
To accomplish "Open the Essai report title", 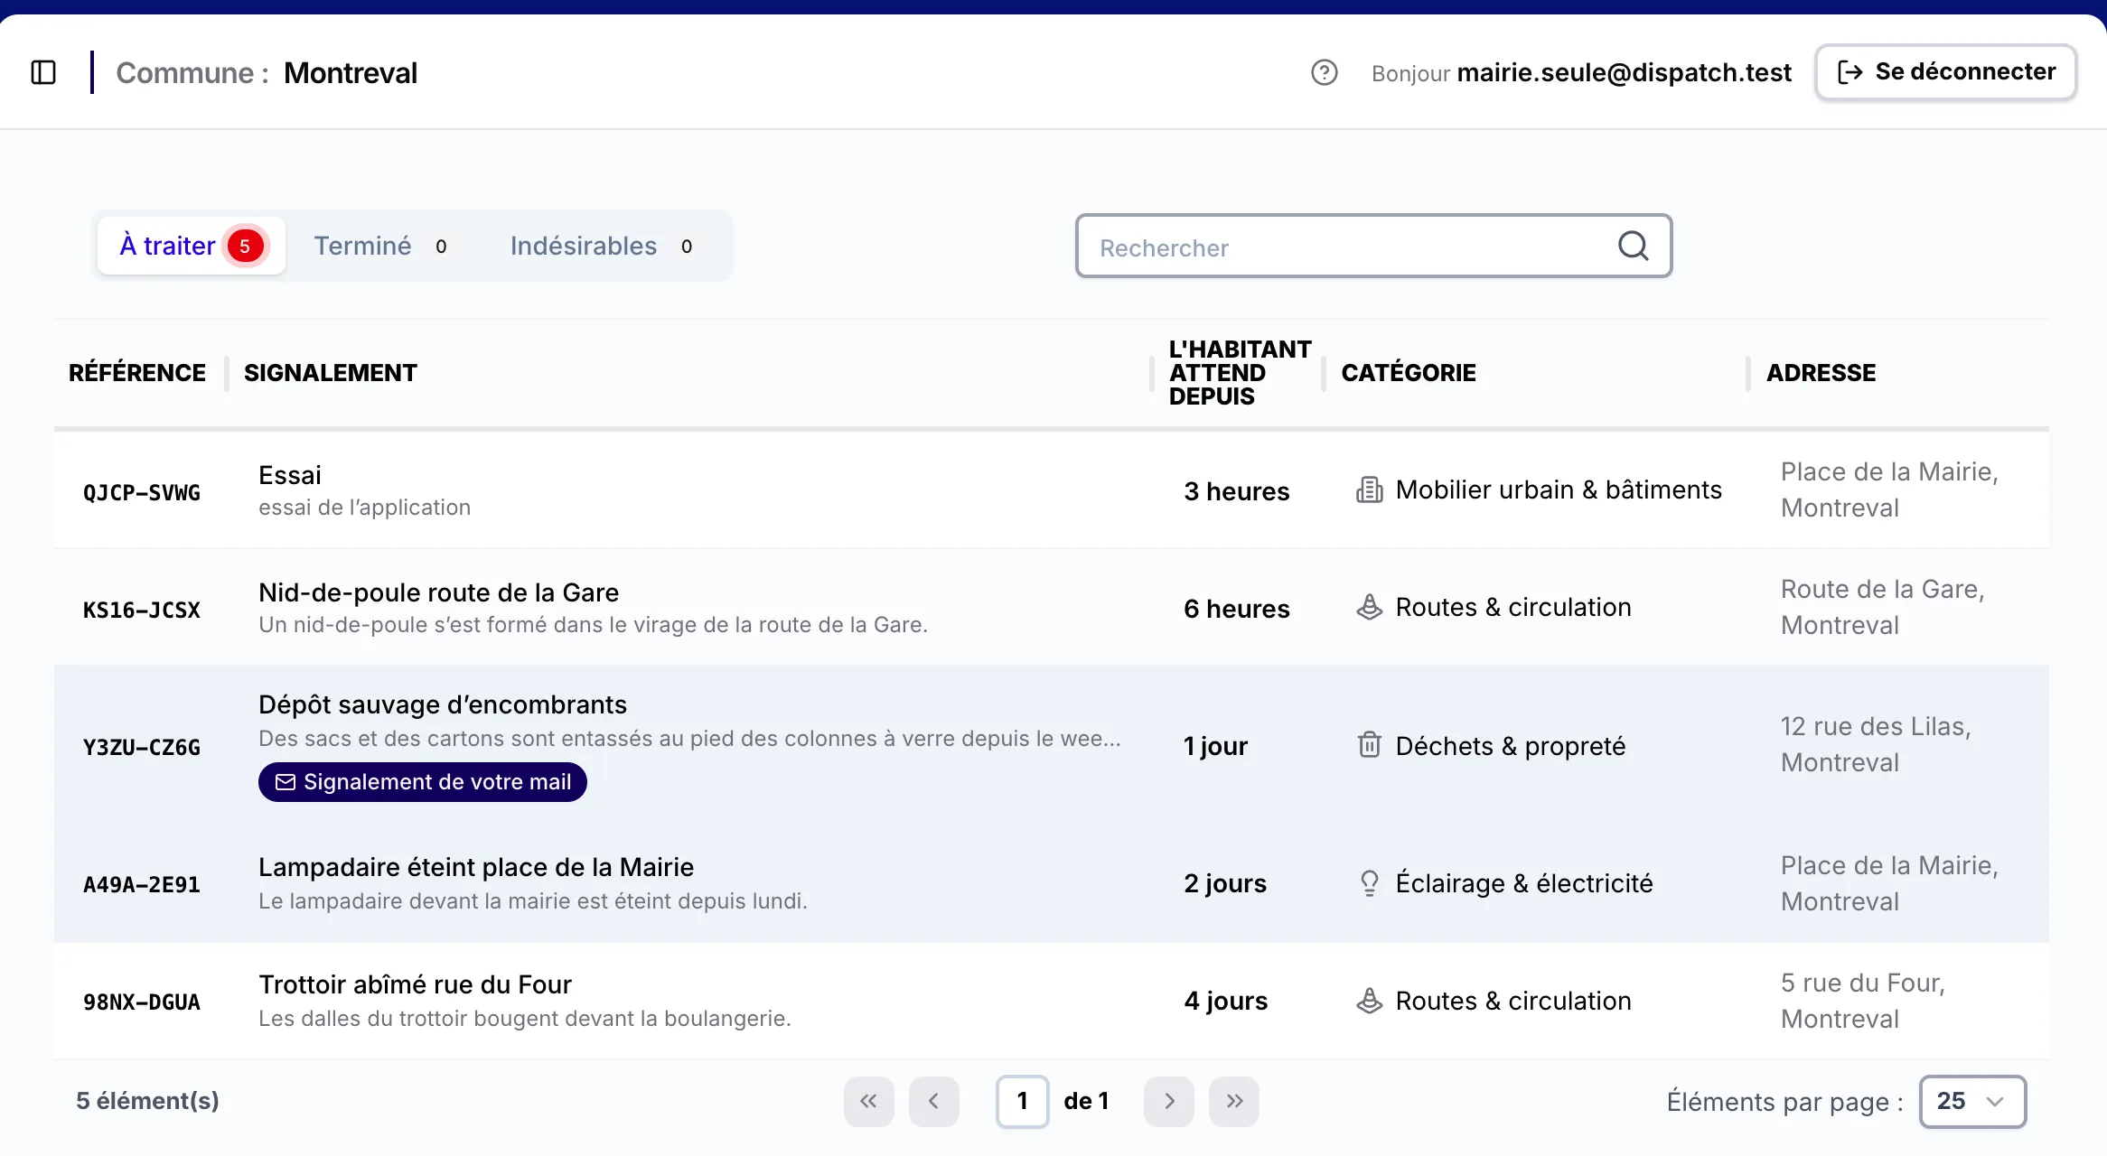I will pyautogui.click(x=290, y=475).
